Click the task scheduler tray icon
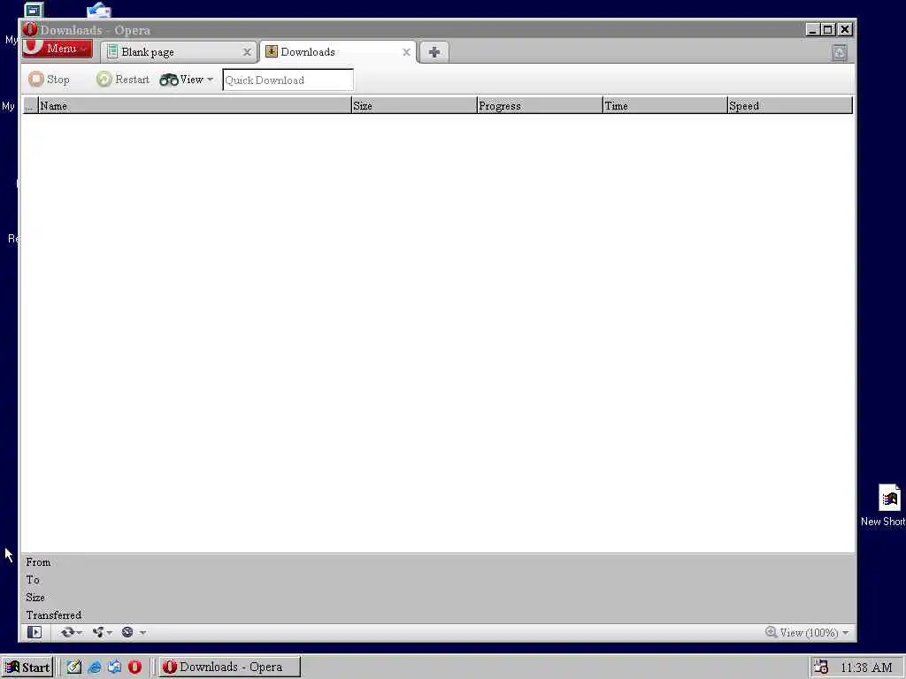Viewport: 906px width, 679px height. 821,668
